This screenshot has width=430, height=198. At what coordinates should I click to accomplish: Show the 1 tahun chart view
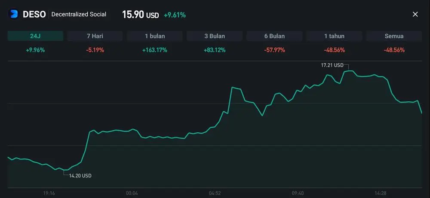tap(334, 36)
